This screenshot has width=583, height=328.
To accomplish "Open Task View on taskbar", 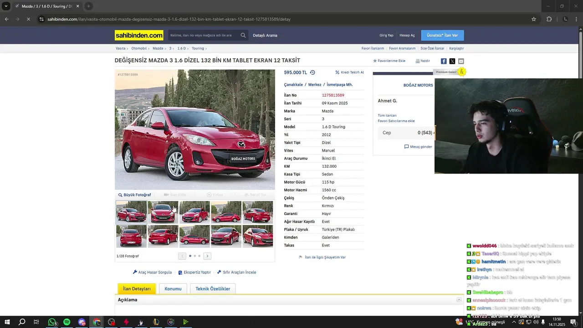I will [36, 322].
